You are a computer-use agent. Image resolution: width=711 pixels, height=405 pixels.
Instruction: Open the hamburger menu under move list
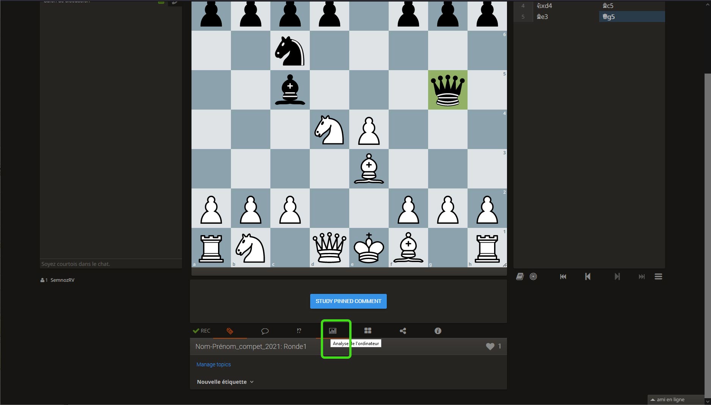pyautogui.click(x=658, y=277)
